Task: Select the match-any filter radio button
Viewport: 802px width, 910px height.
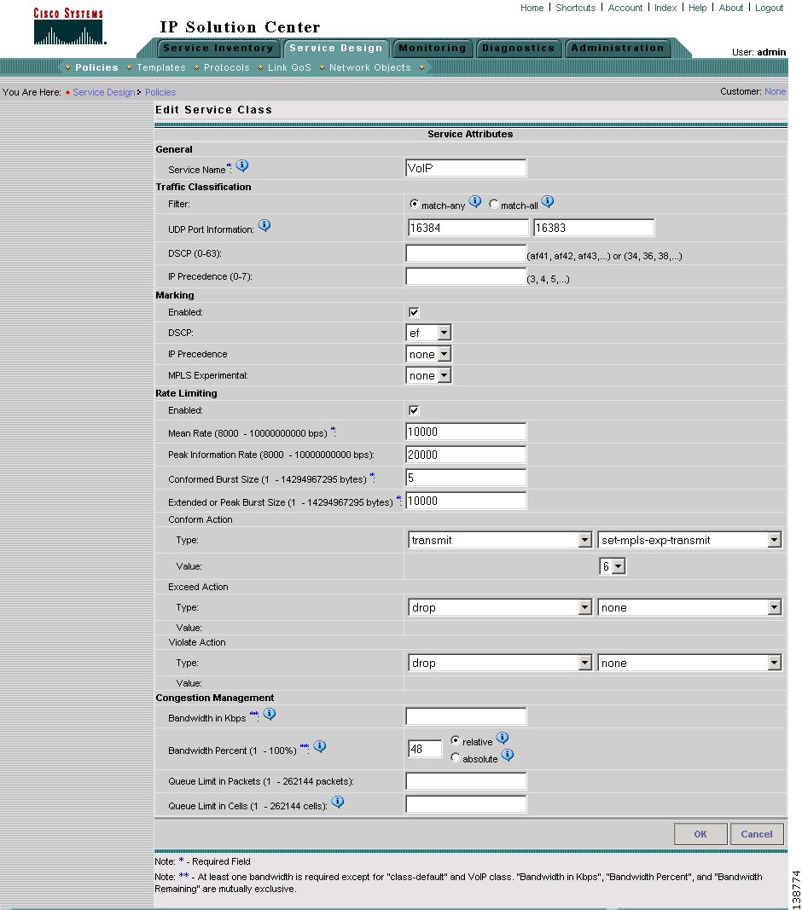Action: [x=414, y=205]
